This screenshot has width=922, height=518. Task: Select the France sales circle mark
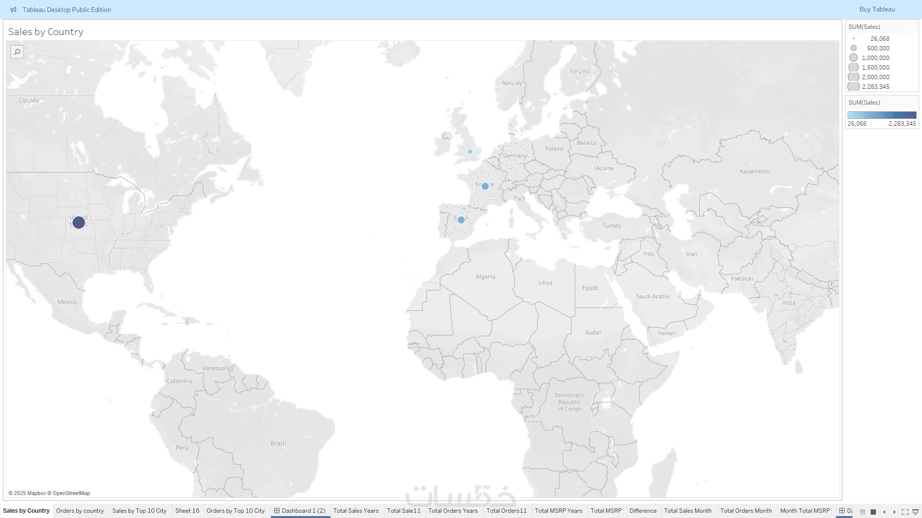pyautogui.click(x=485, y=186)
